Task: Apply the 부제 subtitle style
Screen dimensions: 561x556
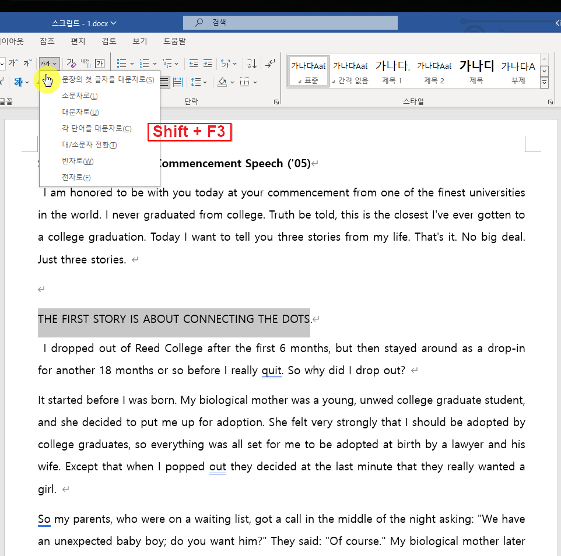Action: point(518,71)
